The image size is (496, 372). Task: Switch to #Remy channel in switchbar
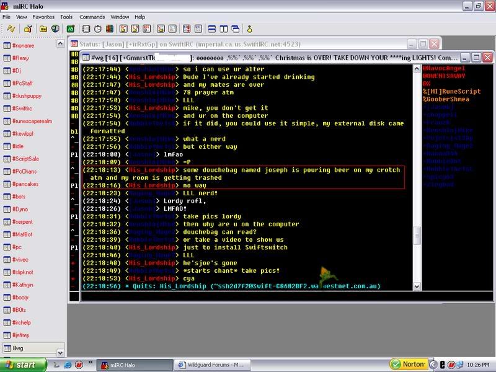(20, 58)
